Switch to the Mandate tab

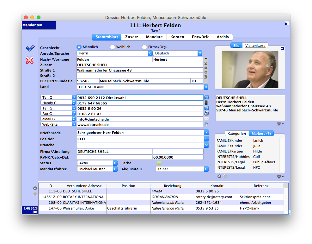coord(154,37)
